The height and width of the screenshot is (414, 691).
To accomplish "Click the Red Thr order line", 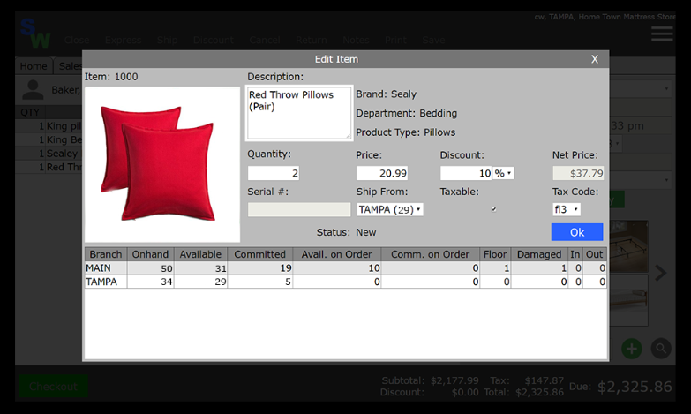I will pos(49,167).
